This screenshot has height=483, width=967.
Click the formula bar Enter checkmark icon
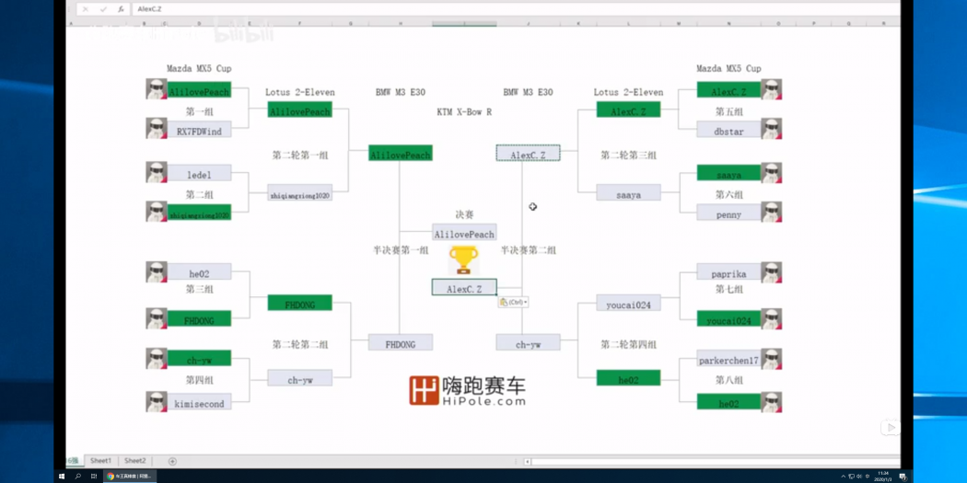tap(103, 9)
